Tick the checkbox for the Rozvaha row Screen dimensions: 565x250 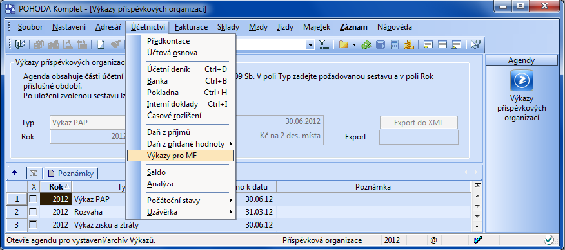33,212
